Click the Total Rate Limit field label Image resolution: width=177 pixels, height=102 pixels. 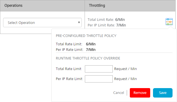[x=68, y=69]
